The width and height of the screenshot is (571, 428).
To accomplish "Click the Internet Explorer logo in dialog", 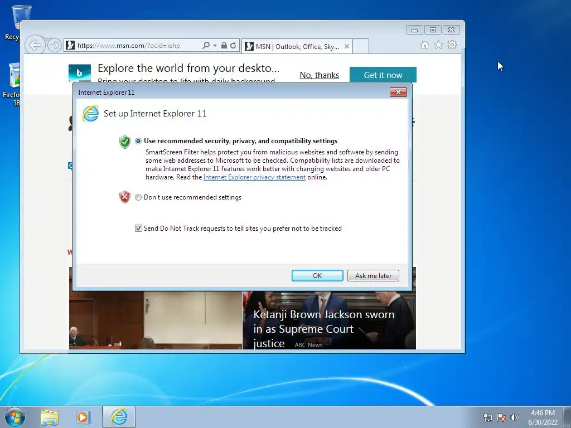I will (90, 114).
